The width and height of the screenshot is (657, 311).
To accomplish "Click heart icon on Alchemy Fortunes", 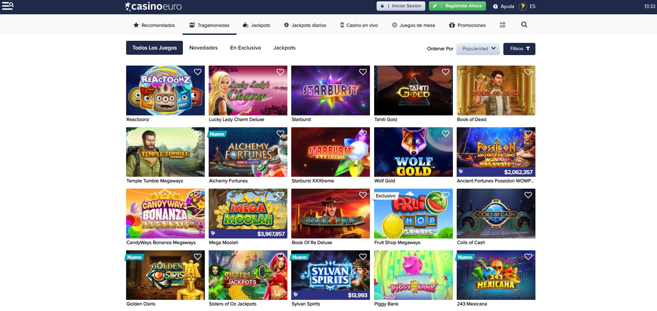I will [280, 134].
